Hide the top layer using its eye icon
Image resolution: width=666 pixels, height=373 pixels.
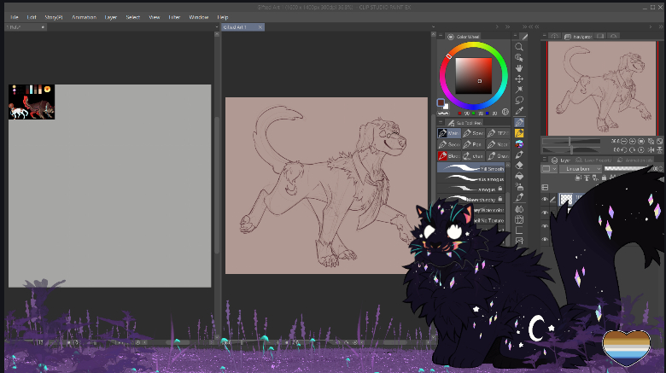click(x=546, y=200)
